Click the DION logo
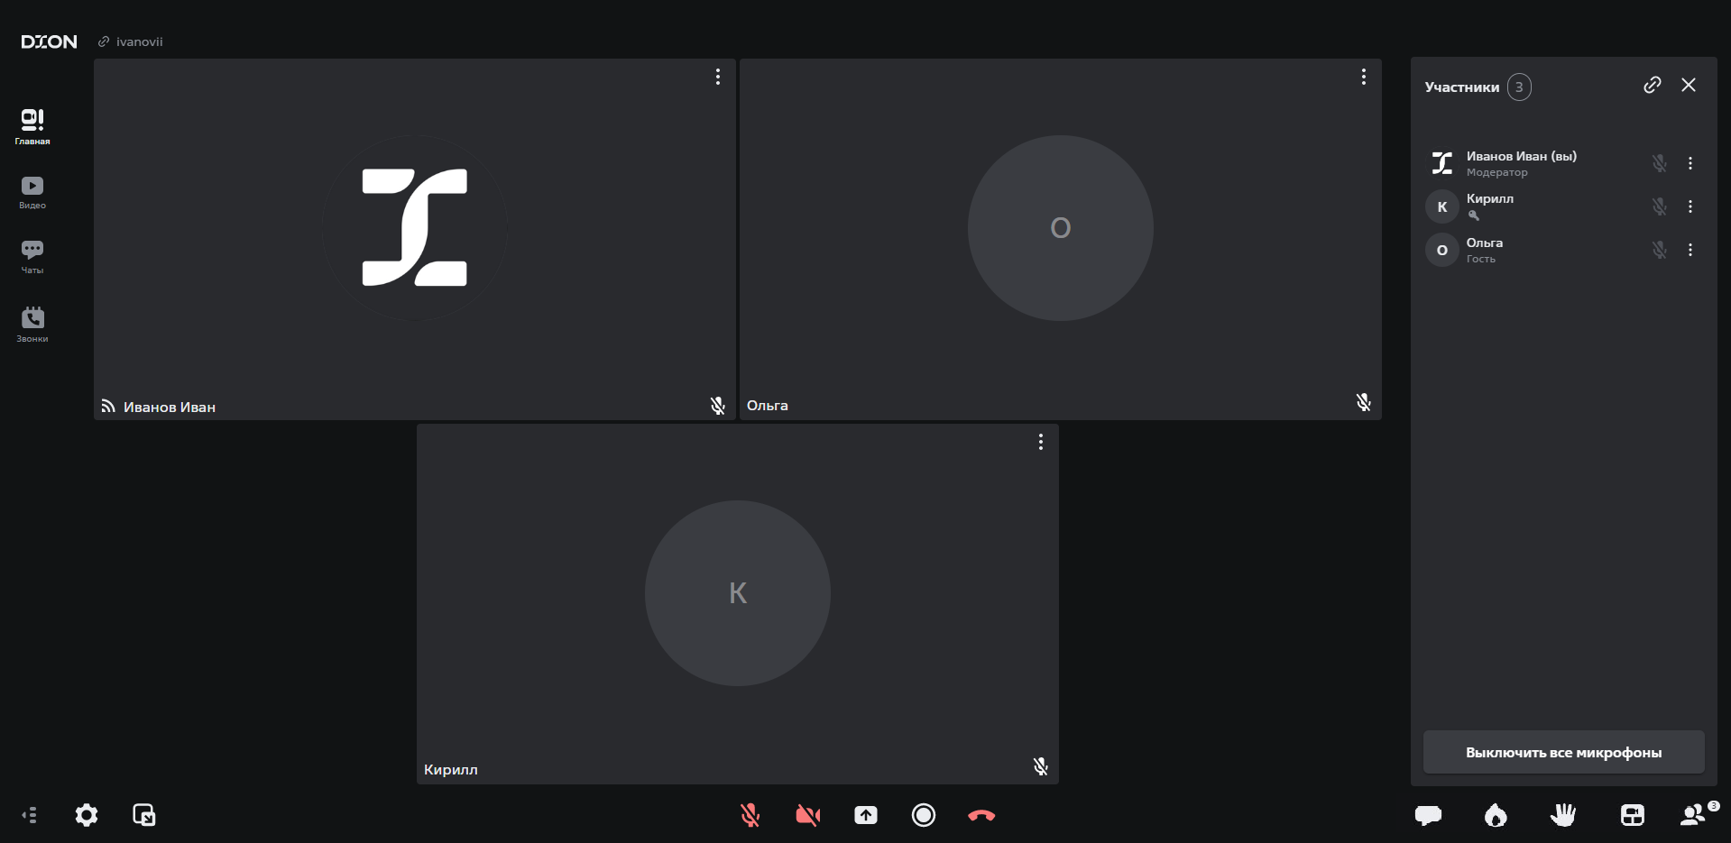The image size is (1731, 843). [x=50, y=41]
